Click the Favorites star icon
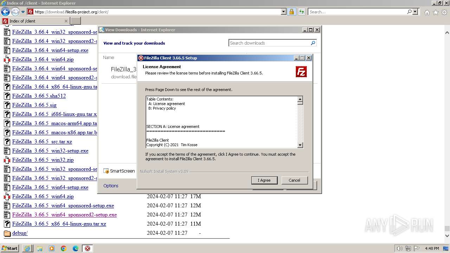The image size is (450, 253). [x=436, y=12]
